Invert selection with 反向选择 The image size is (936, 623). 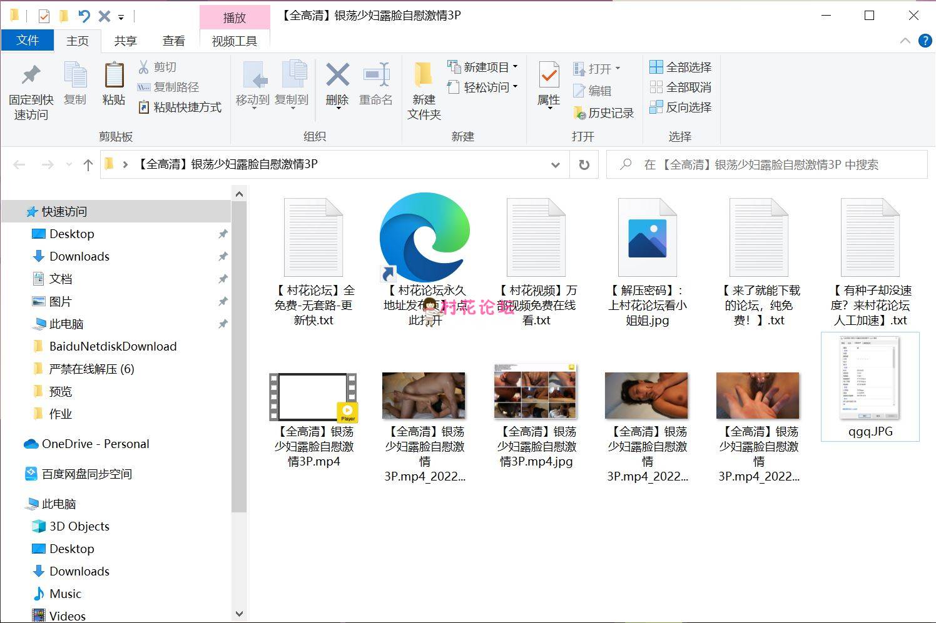pyautogui.click(x=681, y=107)
